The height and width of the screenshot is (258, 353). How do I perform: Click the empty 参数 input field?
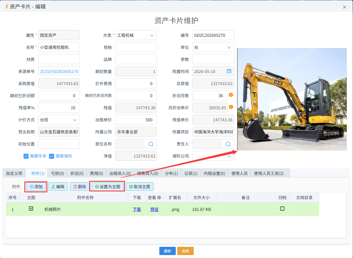point(213,59)
